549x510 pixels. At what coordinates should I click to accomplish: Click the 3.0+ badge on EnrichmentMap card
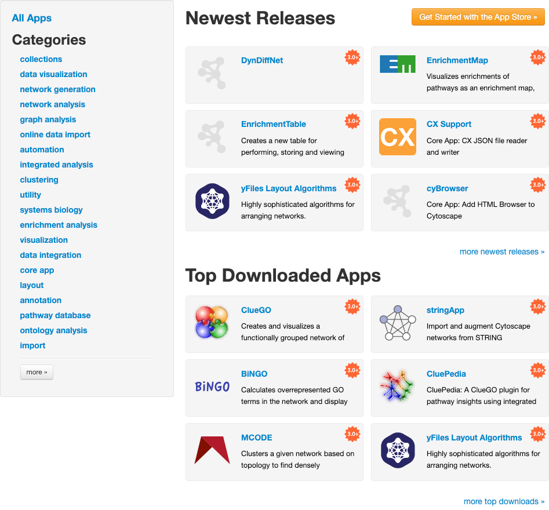[538, 57]
